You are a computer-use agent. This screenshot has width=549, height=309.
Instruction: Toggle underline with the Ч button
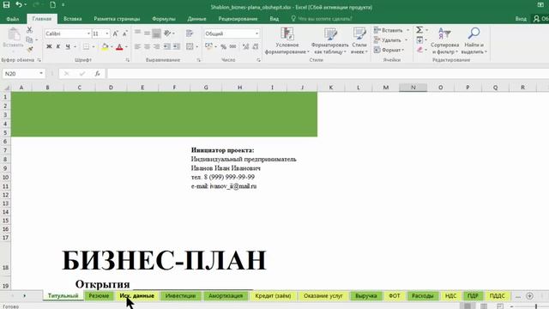click(68, 46)
